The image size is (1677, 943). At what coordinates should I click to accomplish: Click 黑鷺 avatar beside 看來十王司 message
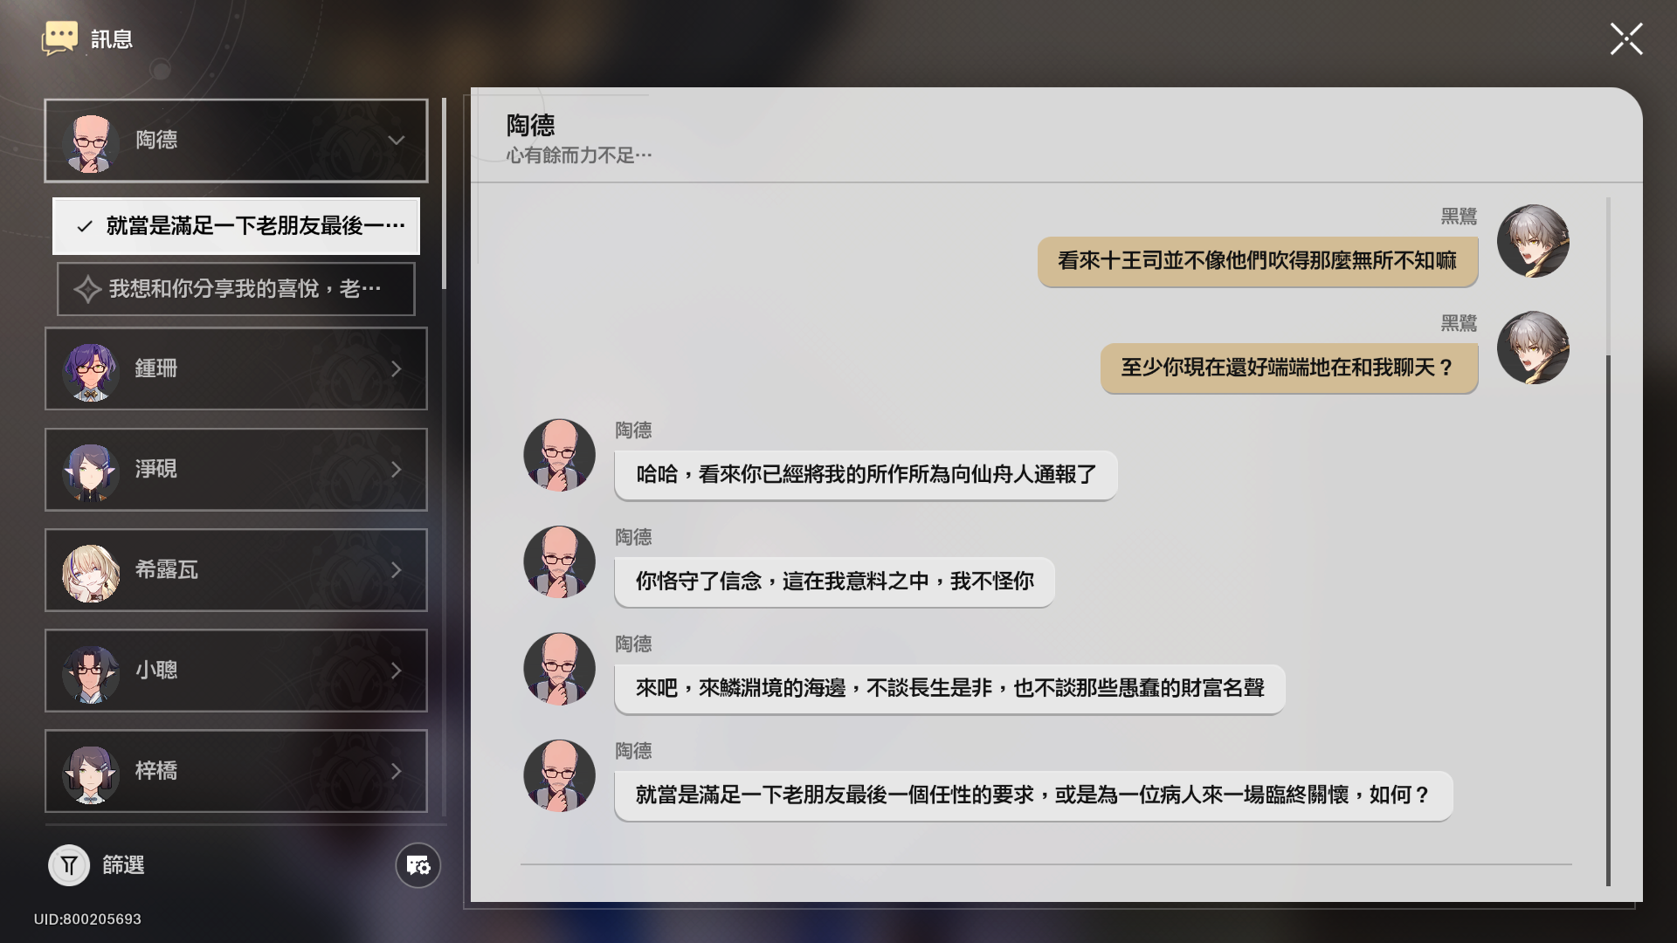tap(1533, 241)
